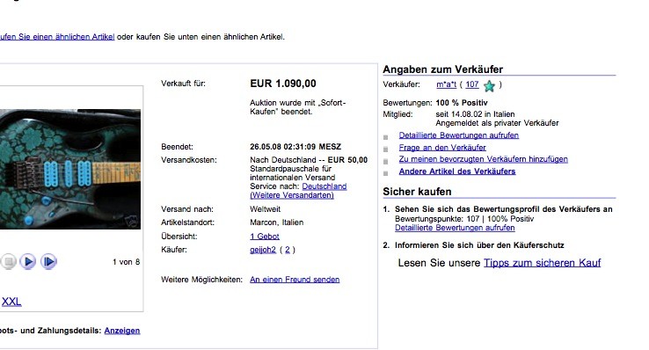The width and height of the screenshot is (649, 350).
Task: Open Deutschland shipping service link
Action: point(324,186)
